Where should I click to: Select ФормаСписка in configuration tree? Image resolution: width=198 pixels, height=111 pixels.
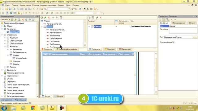22,58
